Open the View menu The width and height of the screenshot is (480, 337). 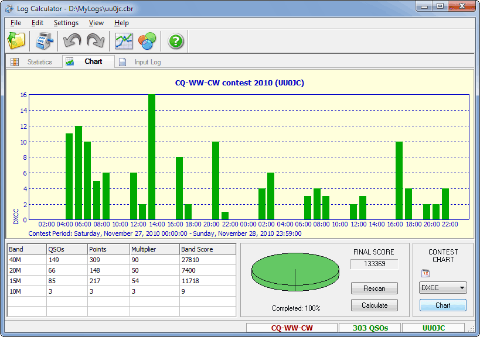tap(96, 23)
